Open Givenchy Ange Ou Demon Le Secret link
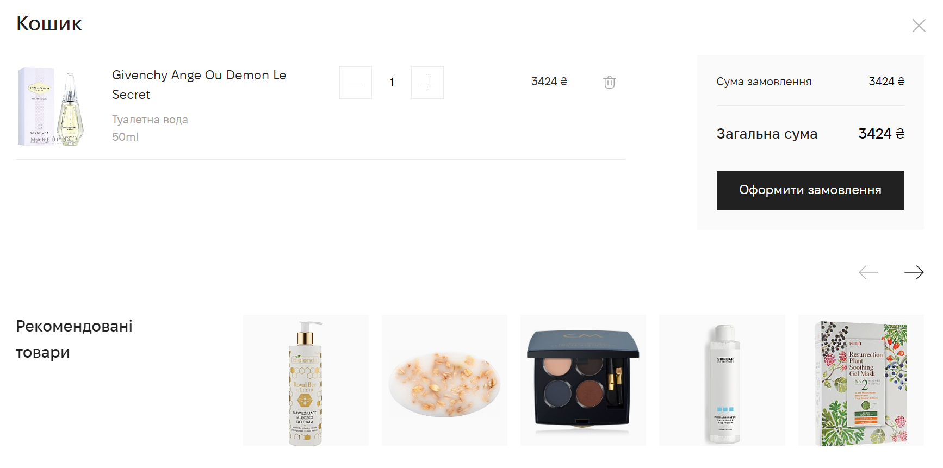Viewport: 943px width, 468px height. [199, 85]
